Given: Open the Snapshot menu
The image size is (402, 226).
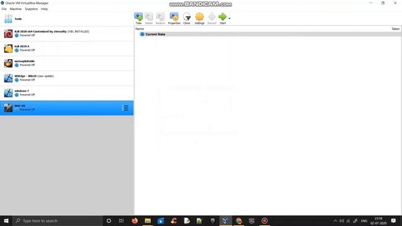Looking at the screenshot, I should [x=31, y=9].
